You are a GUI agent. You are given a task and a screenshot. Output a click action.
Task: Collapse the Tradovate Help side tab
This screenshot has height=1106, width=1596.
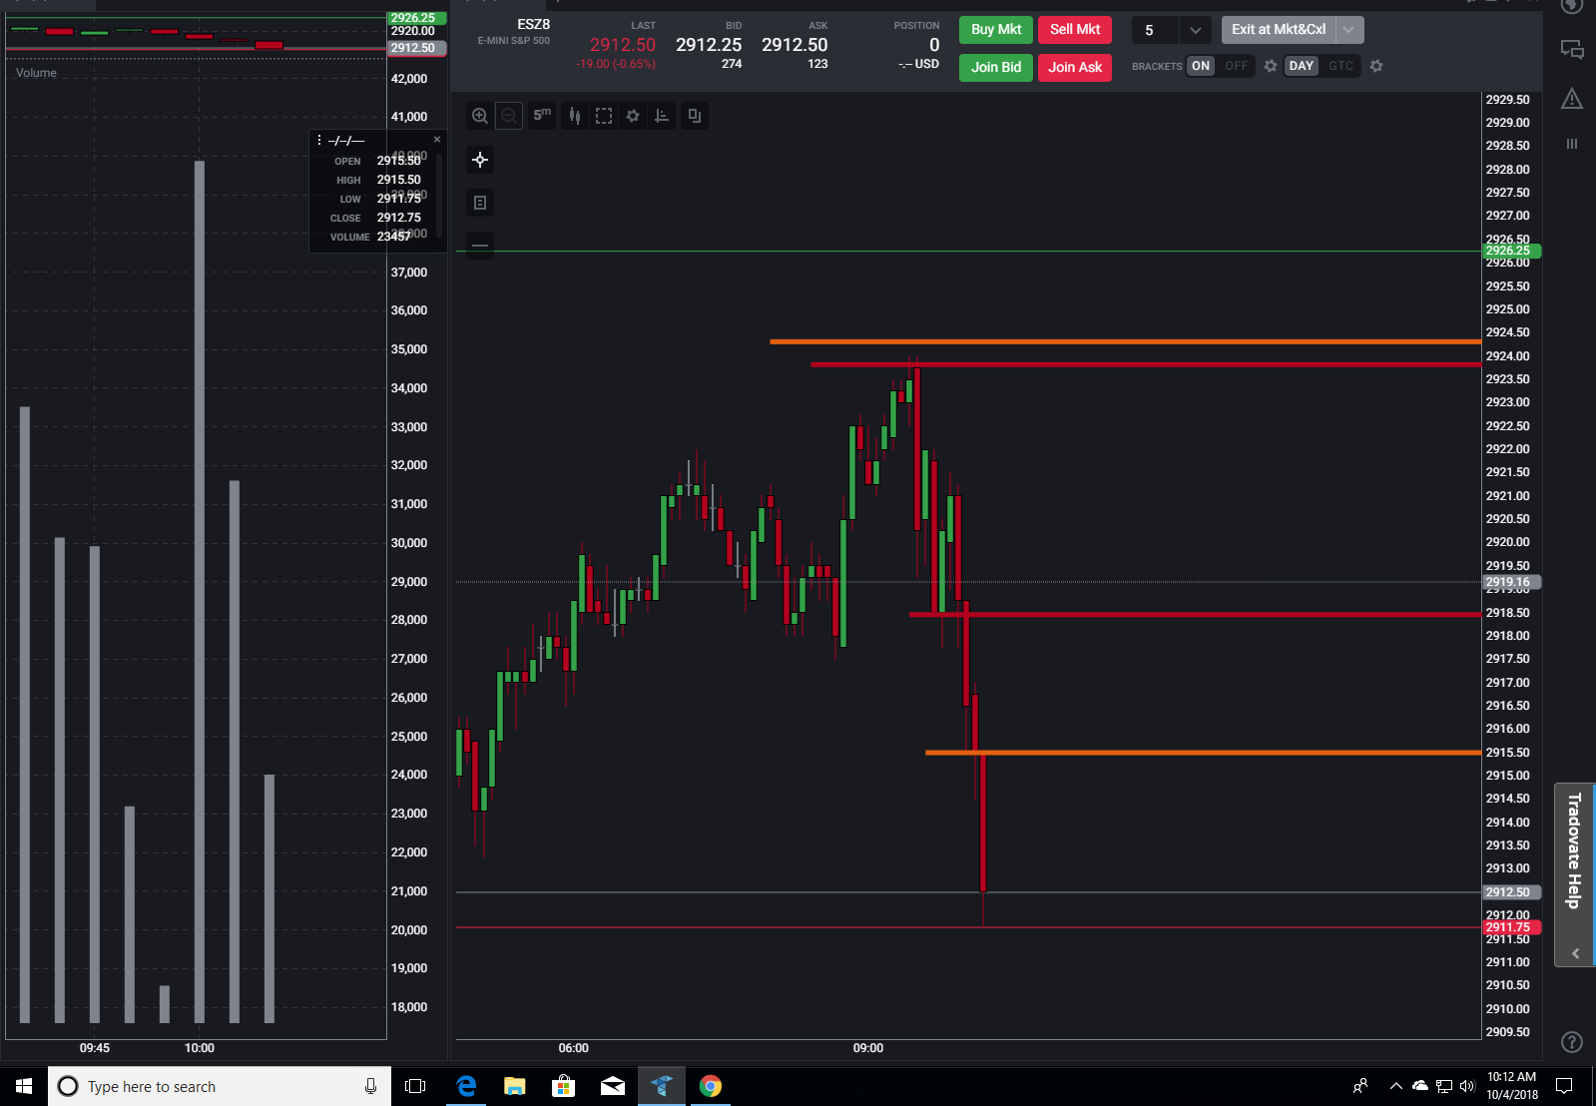tap(1575, 953)
